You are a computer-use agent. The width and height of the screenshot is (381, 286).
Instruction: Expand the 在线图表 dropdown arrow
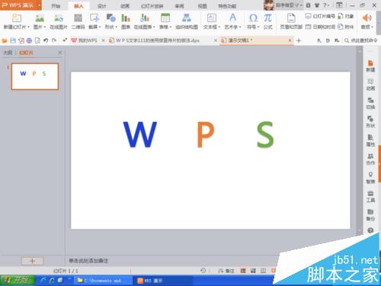154,27
